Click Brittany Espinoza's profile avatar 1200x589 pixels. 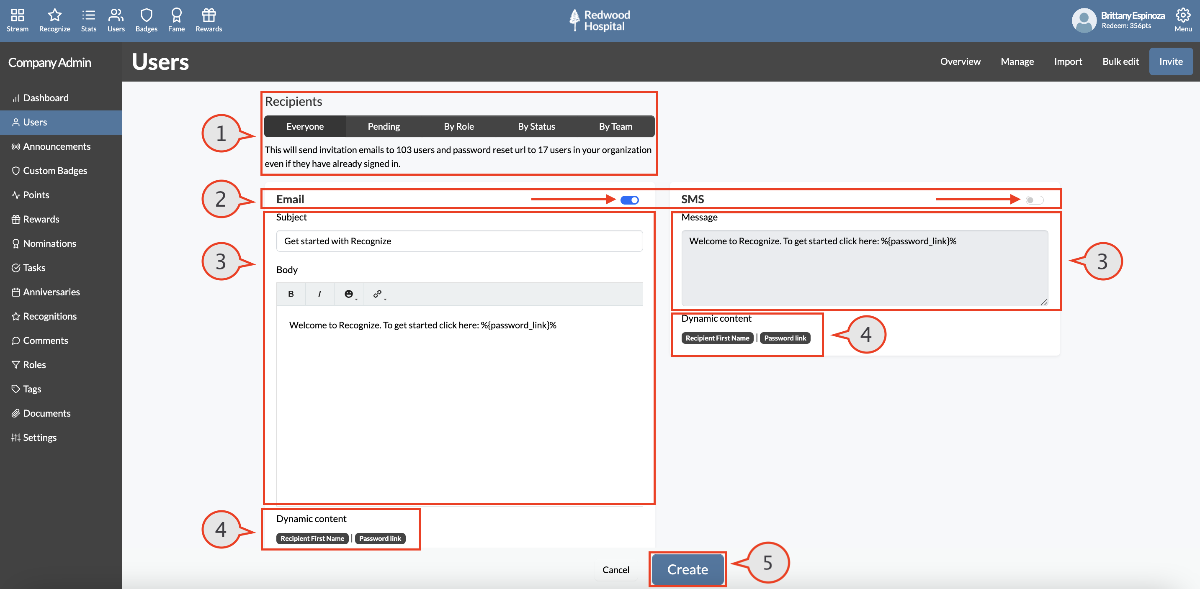[1084, 20]
